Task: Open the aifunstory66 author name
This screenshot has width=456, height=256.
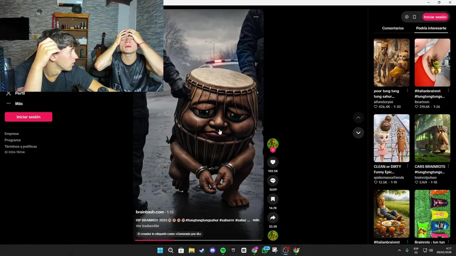Action: (x=383, y=102)
